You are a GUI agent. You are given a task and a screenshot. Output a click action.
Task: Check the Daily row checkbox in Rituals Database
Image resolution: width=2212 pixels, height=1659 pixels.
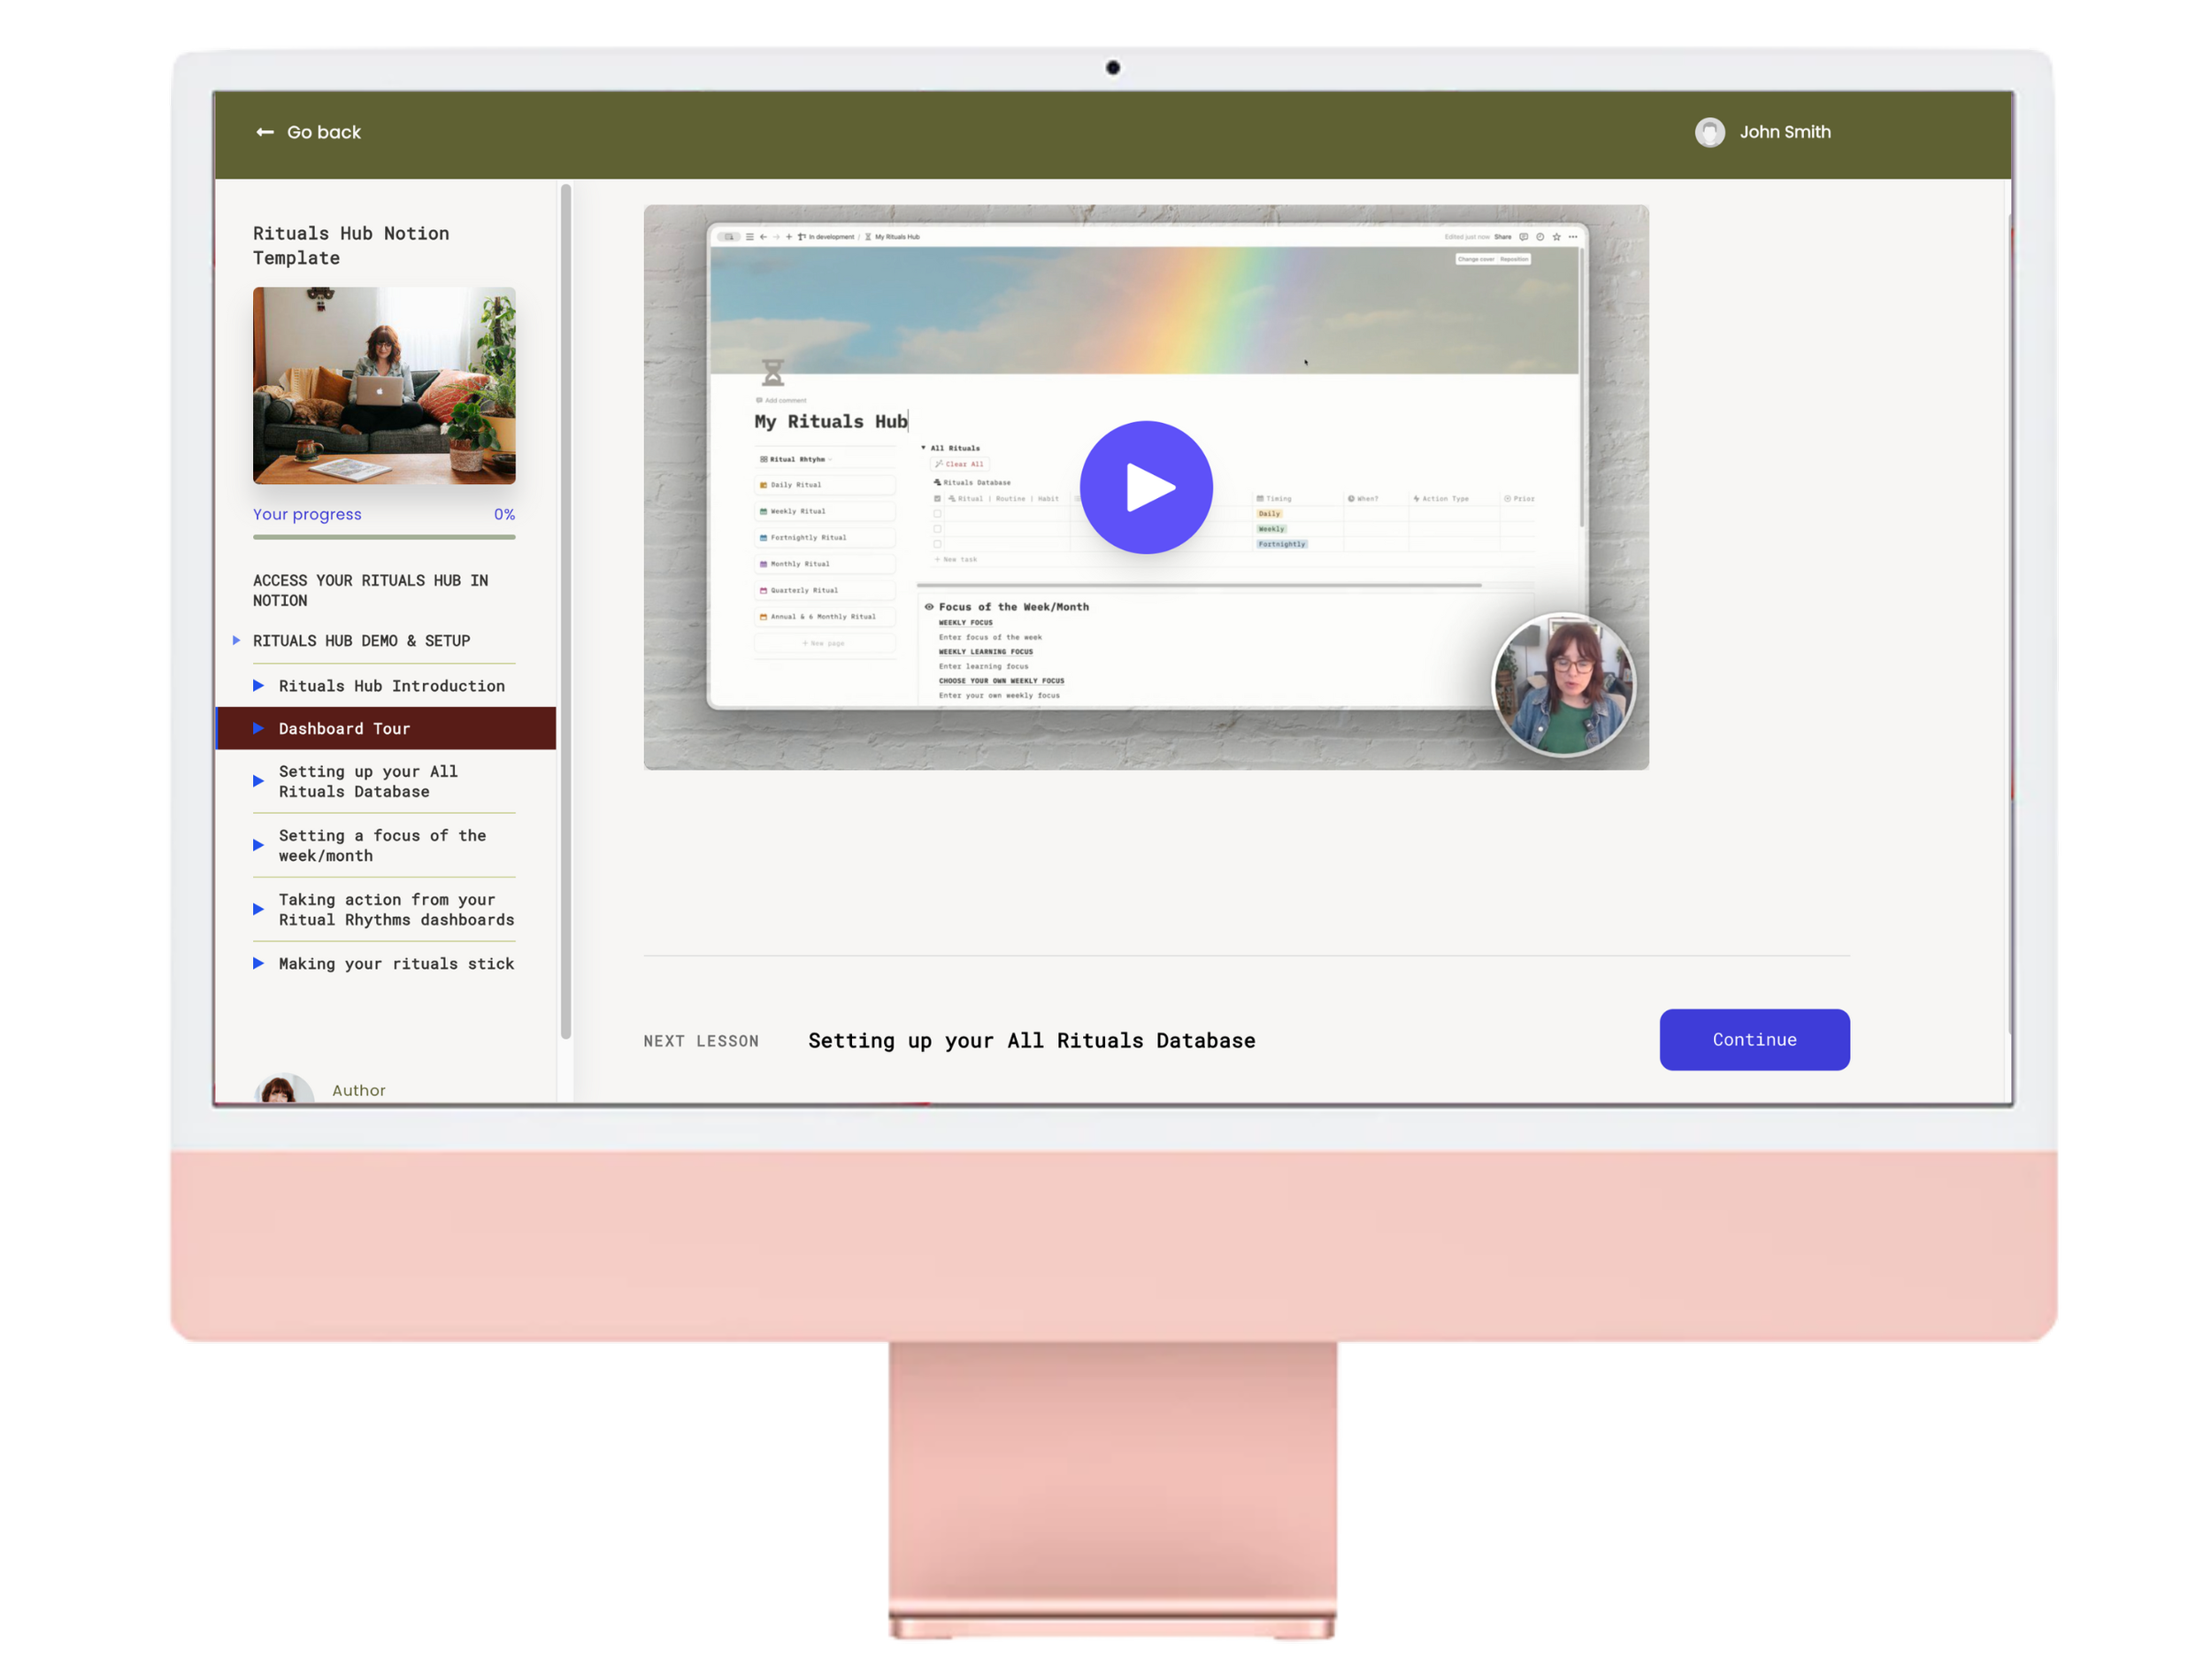938,514
